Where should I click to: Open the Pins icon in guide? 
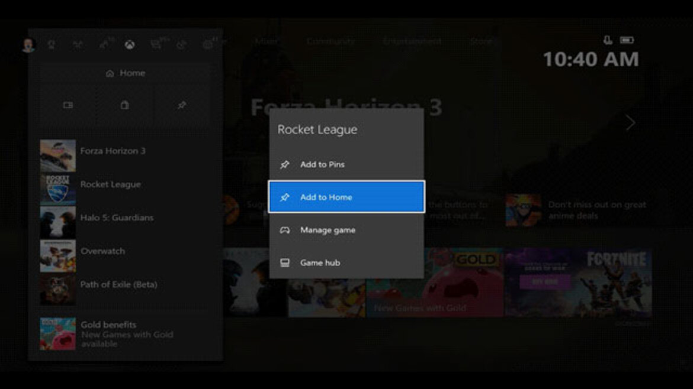(182, 105)
